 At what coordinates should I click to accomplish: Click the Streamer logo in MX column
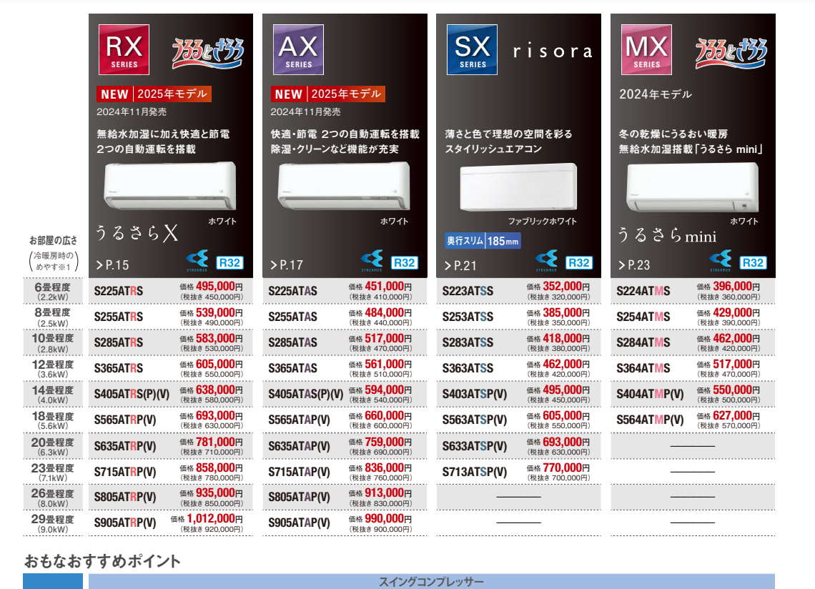(x=721, y=260)
